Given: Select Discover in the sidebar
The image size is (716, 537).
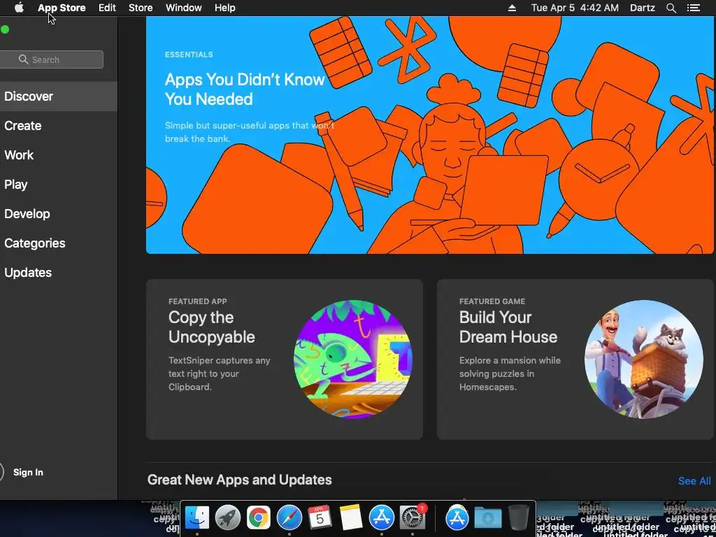Looking at the screenshot, I should click(59, 96).
